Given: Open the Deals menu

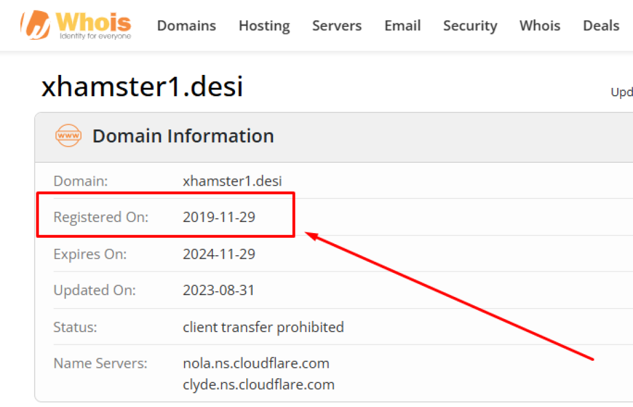Looking at the screenshot, I should coord(601,26).
